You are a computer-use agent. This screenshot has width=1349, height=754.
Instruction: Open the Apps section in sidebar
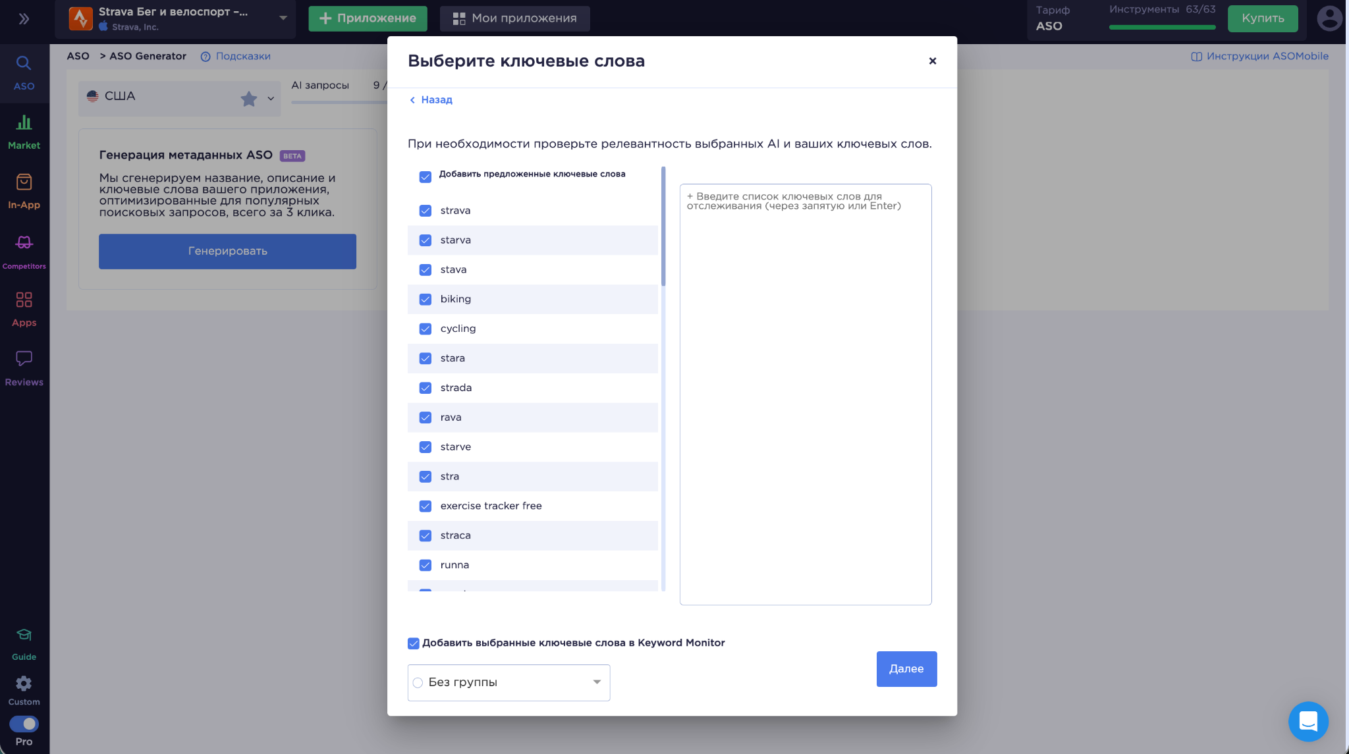[24, 309]
